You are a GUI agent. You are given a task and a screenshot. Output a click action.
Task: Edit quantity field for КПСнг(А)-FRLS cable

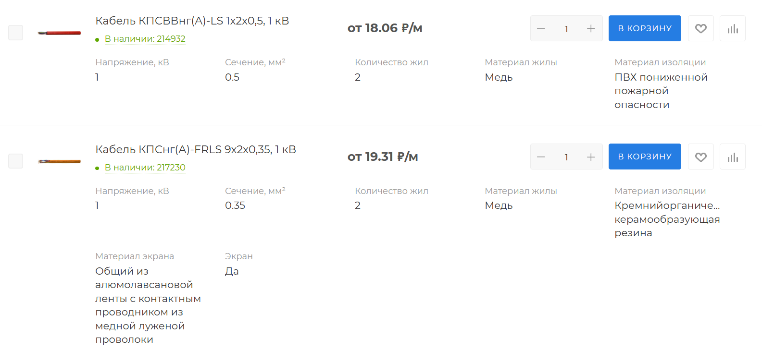tap(566, 157)
